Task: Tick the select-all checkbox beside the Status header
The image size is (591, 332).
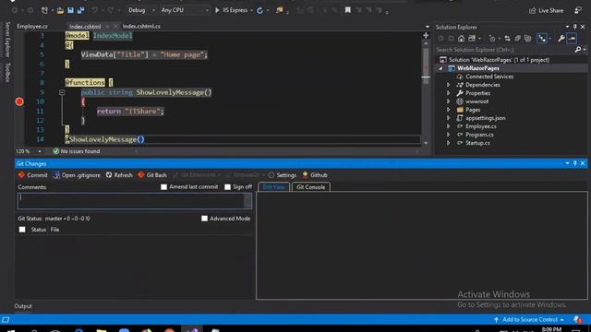Action: click(22, 230)
